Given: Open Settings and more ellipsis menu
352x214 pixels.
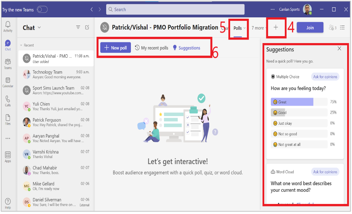Looking at the screenshot, I should click(273, 9).
